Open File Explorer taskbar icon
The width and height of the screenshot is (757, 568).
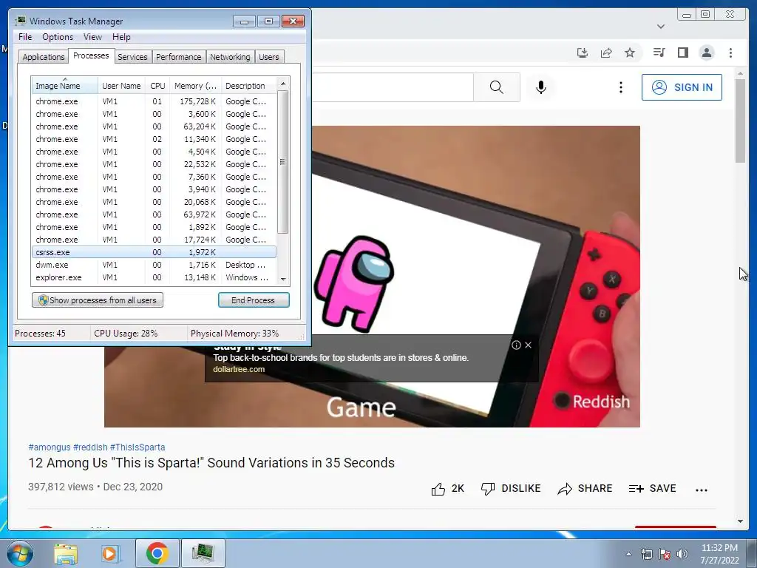66,553
